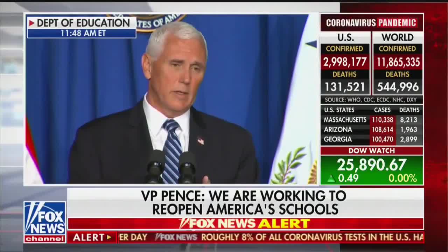Click the Georgia state row
Screen dimensions: 448x252
click(x=371, y=139)
